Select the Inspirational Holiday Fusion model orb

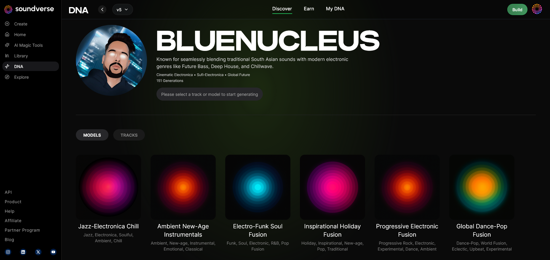(x=332, y=187)
